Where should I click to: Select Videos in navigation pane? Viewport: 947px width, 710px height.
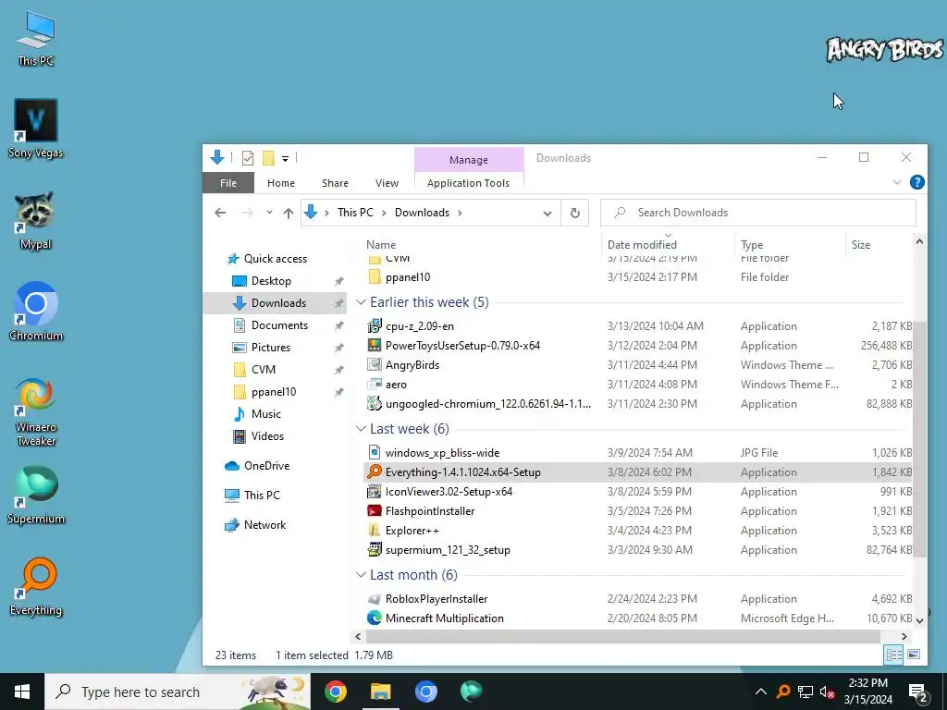pyautogui.click(x=267, y=436)
